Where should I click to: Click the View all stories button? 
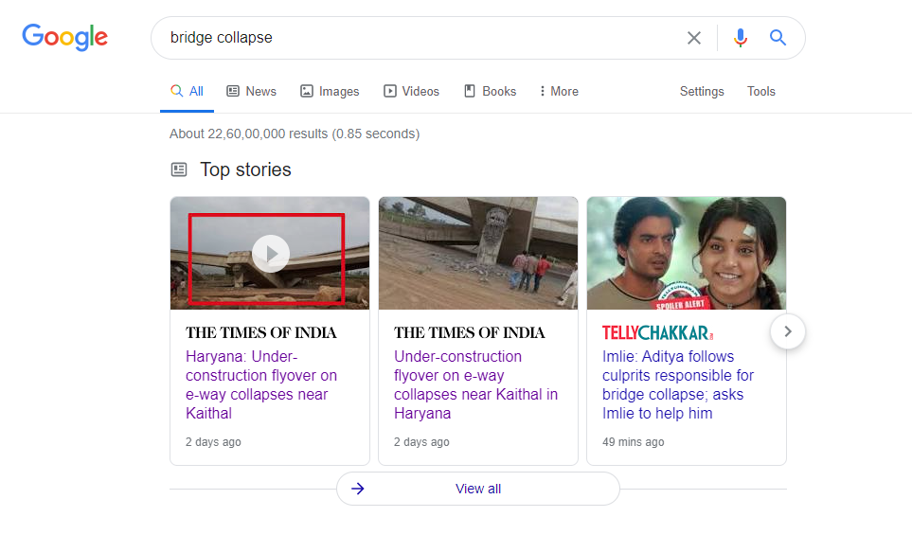[x=478, y=489]
